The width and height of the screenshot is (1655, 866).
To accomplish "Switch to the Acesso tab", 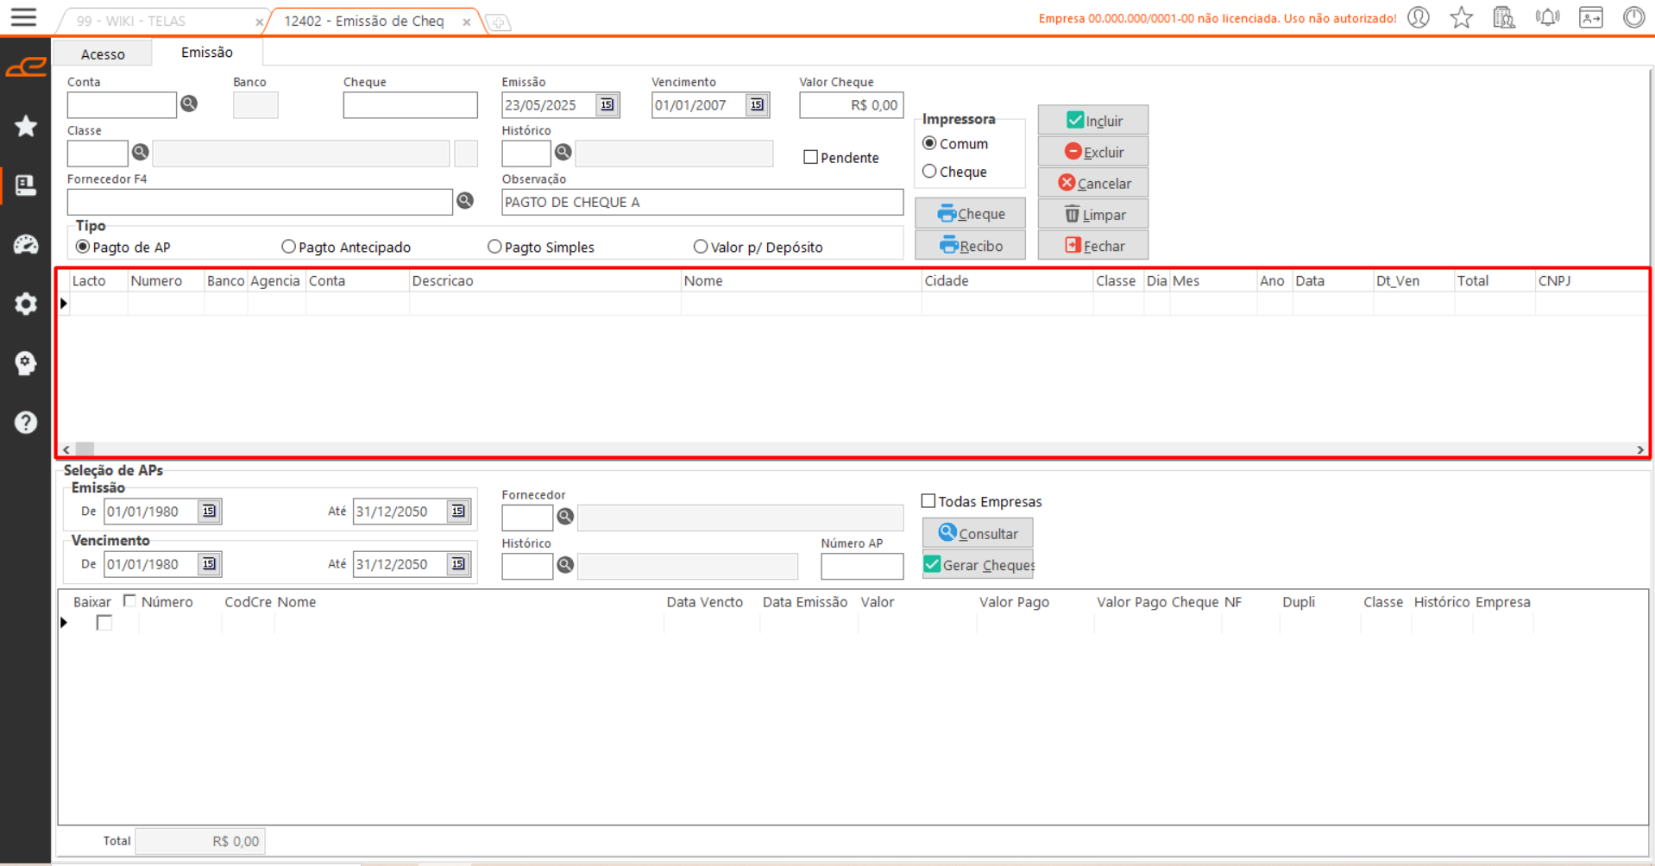I will 103,54.
